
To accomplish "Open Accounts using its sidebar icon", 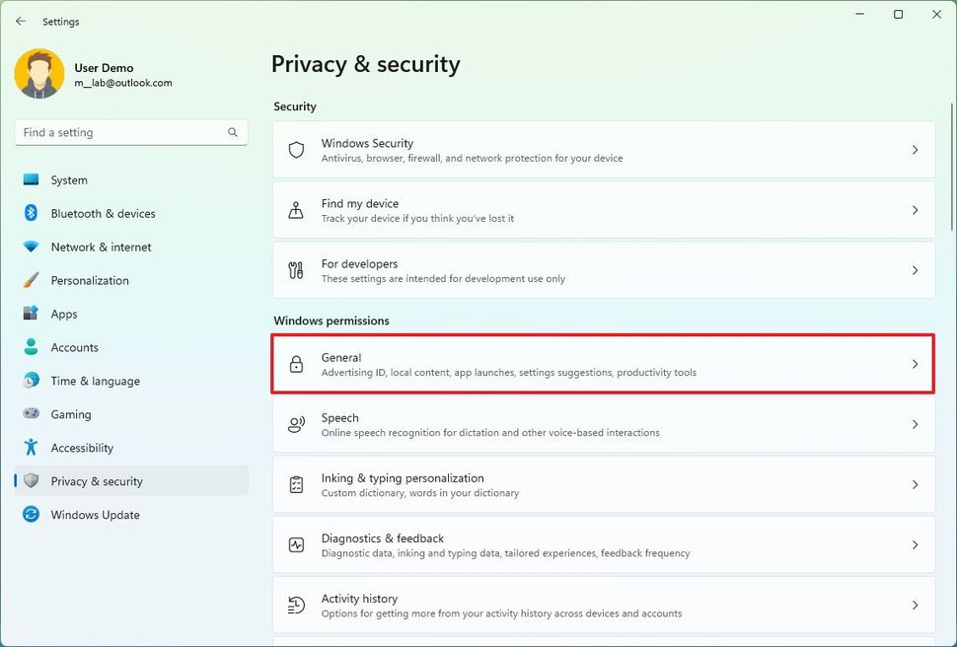I will [x=32, y=347].
